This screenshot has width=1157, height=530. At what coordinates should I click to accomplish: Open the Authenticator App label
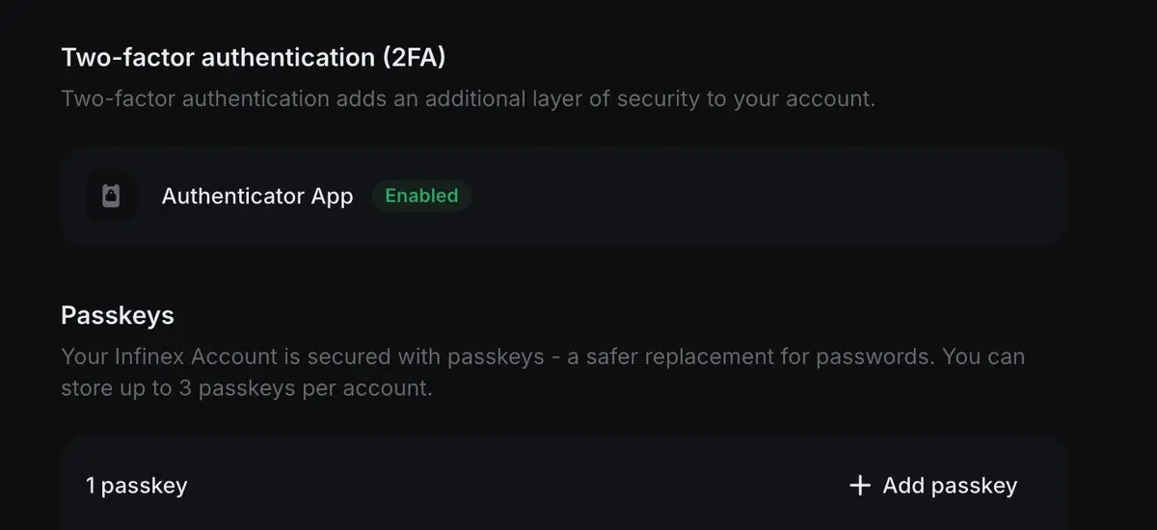click(x=257, y=197)
